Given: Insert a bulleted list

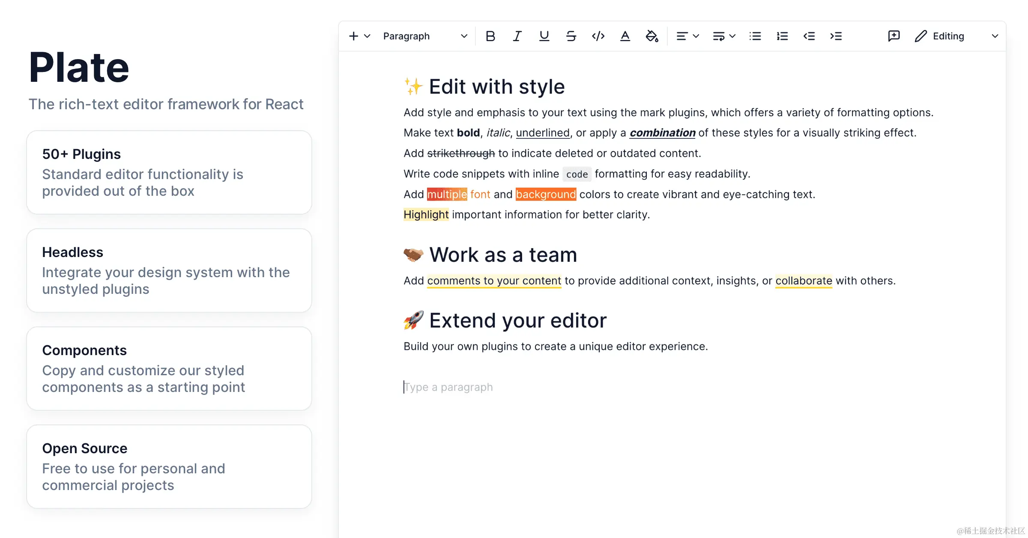Looking at the screenshot, I should tap(755, 36).
